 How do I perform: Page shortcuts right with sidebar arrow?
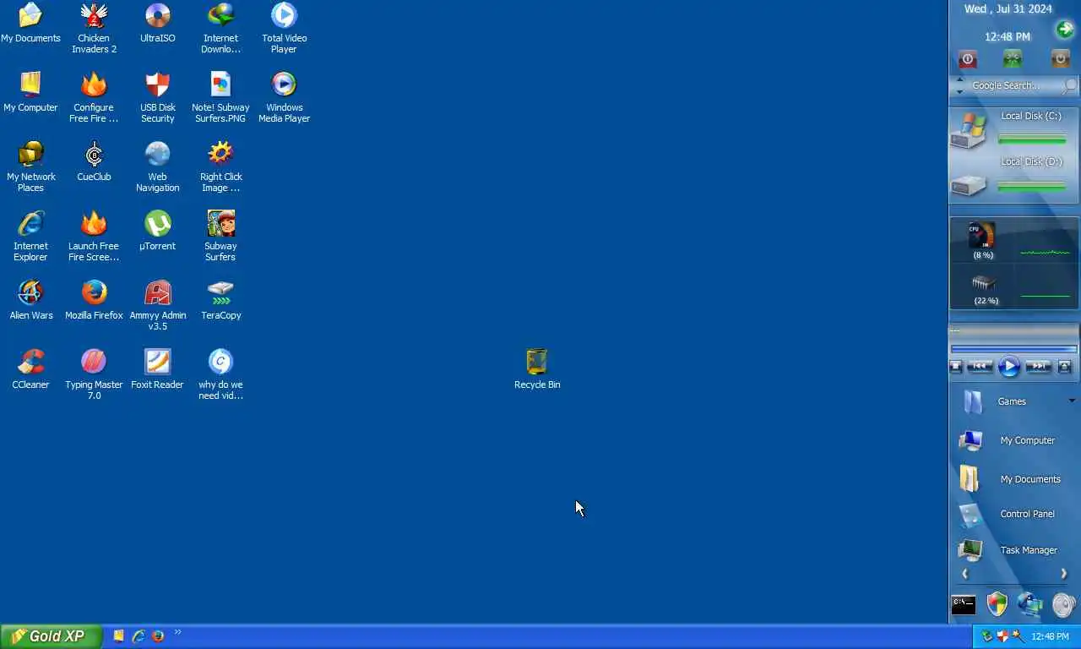(1063, 574)
